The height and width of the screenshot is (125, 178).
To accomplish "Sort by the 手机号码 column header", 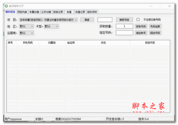I will pyautogui.click(x=28, y=43).
